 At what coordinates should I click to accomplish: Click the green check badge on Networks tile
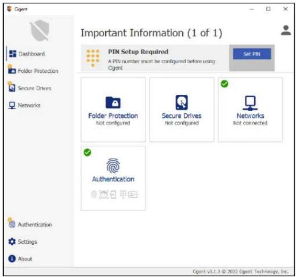224,84
